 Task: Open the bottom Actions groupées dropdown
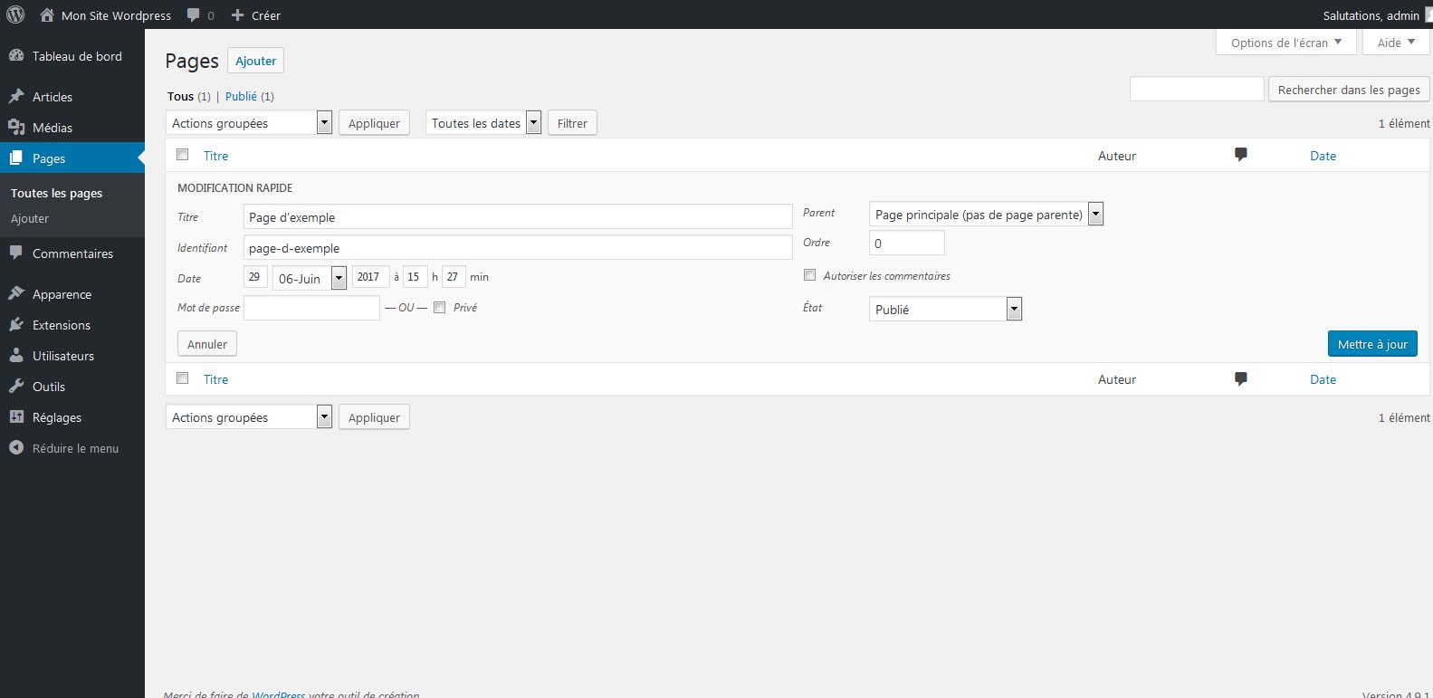(249, 416)
